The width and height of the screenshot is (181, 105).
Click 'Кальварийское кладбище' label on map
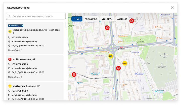click(x=161, y=66)
